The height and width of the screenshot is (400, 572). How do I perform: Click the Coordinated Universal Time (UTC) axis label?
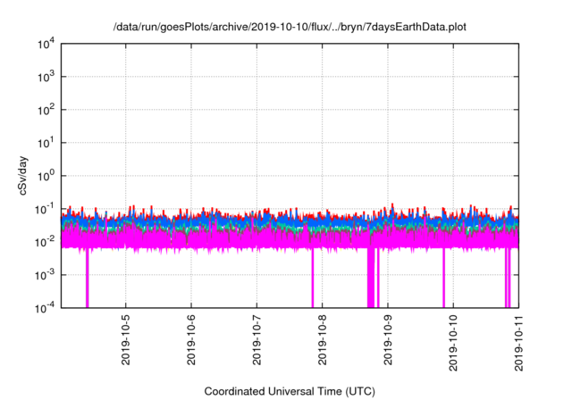[290, 391]
